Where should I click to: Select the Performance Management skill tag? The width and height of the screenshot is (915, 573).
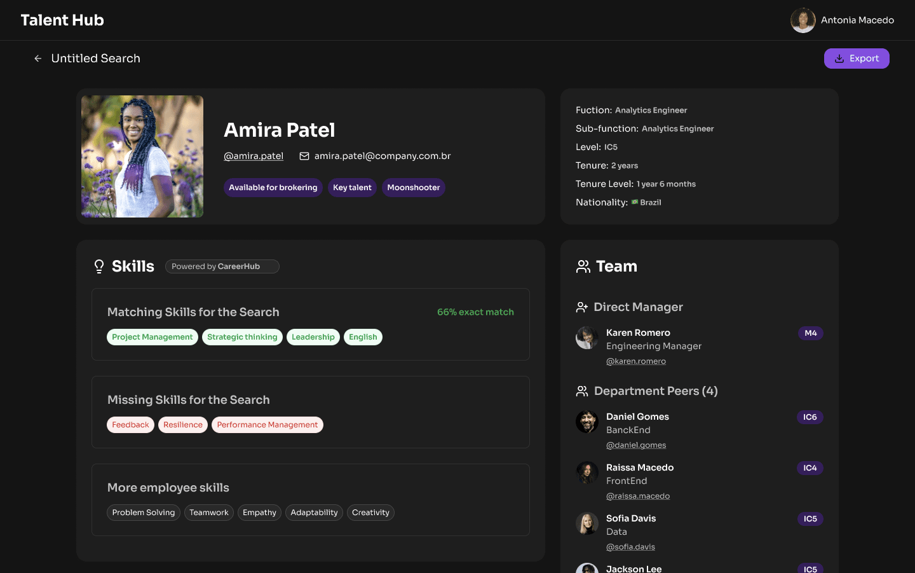pyautogui.click(x=268, y=425)
